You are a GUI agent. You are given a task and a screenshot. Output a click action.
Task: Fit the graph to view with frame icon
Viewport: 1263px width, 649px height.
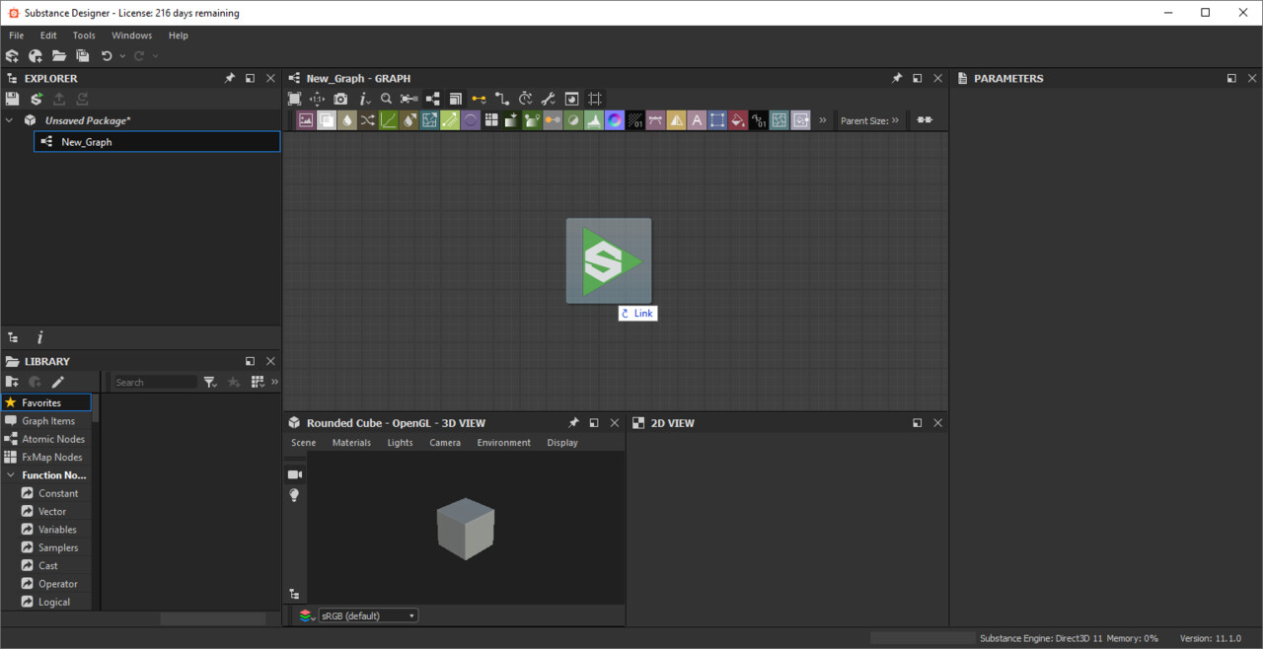click(294, 99)
